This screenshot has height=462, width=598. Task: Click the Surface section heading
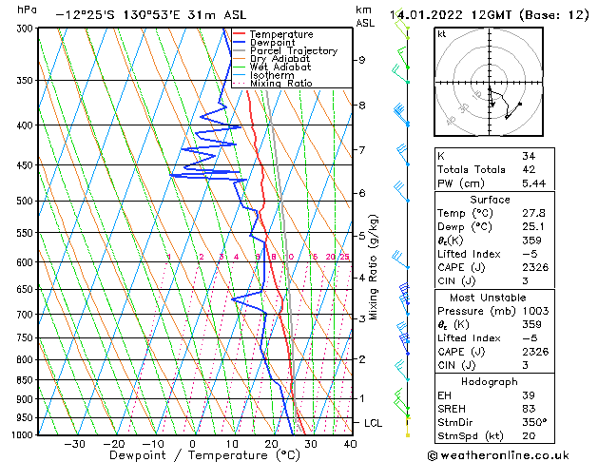(x=490, y=200)
